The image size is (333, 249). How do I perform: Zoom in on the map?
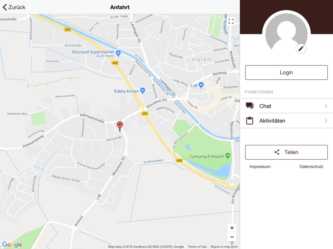[232, 228]
